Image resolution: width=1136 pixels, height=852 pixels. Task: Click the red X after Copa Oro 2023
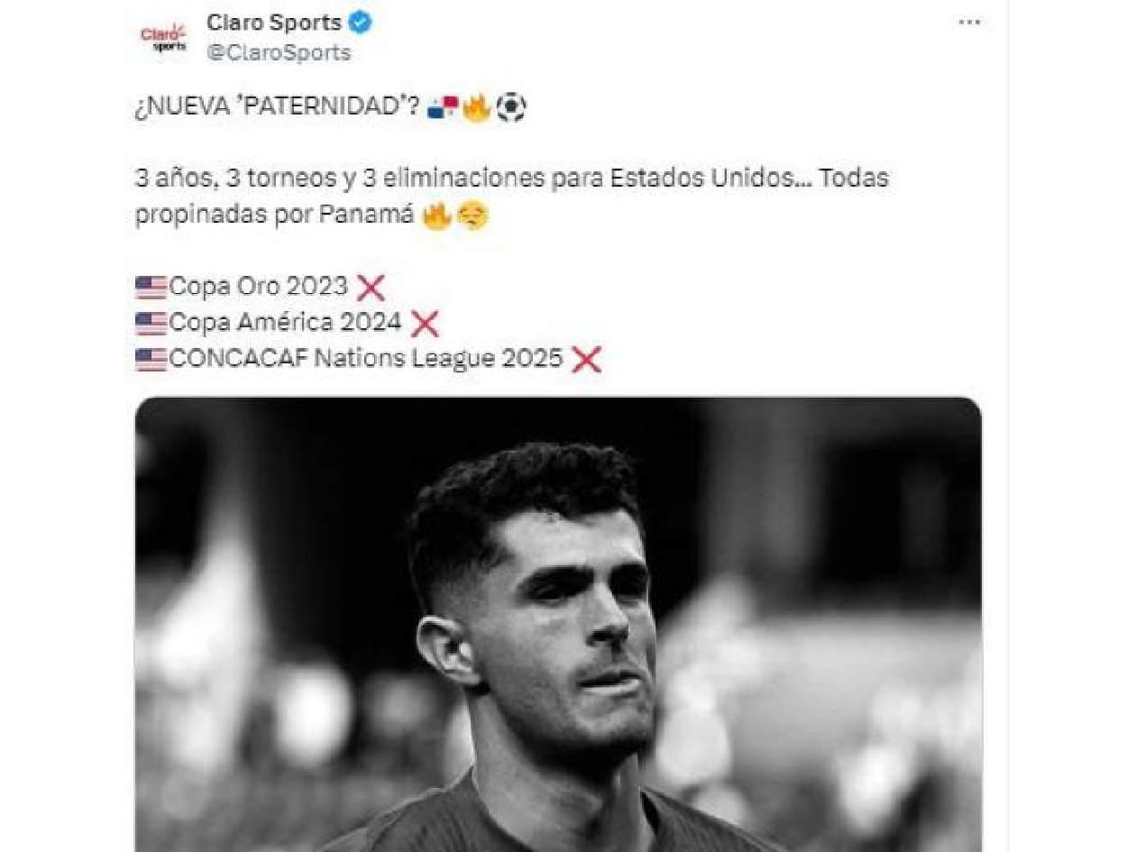coord(371,288)
